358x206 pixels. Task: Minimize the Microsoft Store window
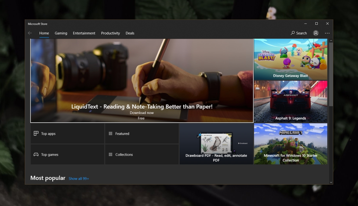pos(305,24)
